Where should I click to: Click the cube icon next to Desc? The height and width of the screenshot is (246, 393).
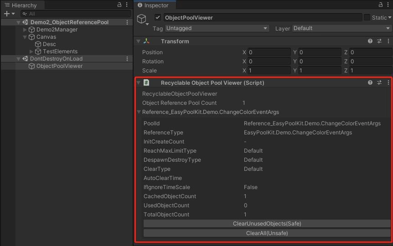(x=38, y=44)
